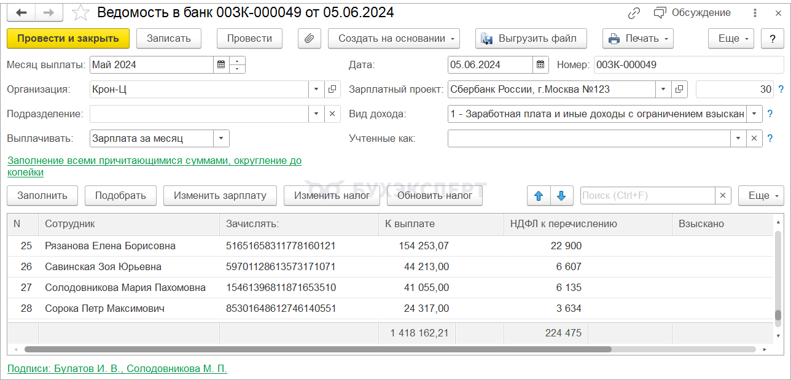Open the Подписи signatures link
The width and height of the screenshot is (791, 380).
(117, 368)
